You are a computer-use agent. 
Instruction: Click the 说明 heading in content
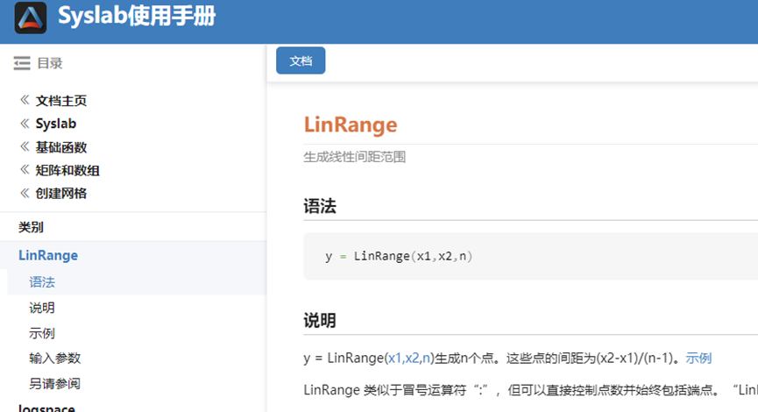(320, 320)
